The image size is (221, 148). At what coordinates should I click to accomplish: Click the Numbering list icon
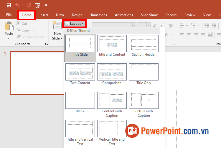pyautogui.click(x=193, y=26)
